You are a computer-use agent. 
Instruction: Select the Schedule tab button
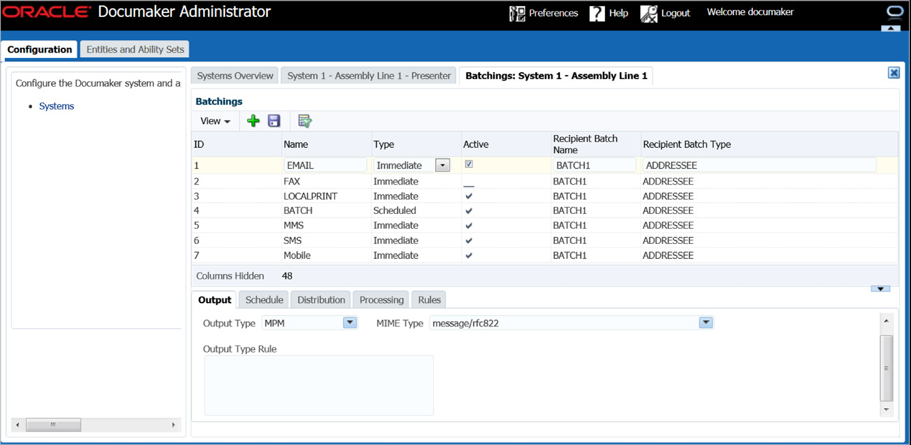click(x=264, y=299)
